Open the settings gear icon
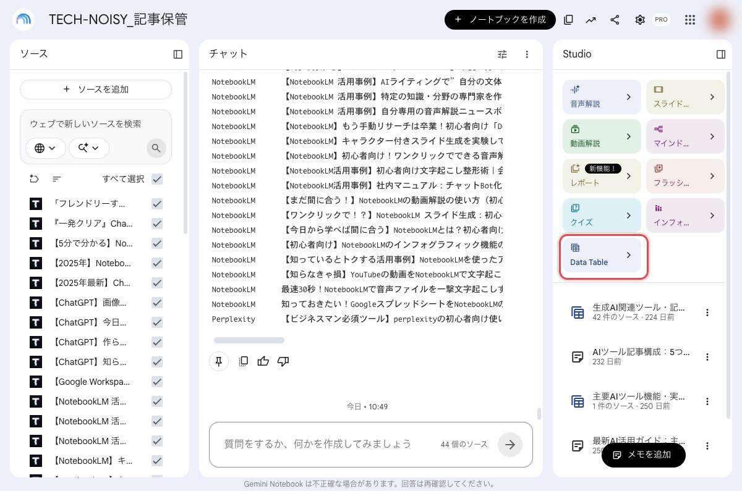The width and height of the screenshot is (742, 491). (x=640, y=20)
